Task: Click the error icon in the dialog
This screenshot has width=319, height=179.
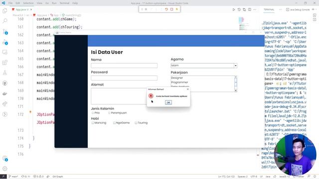Action: [x=151, y=96]
